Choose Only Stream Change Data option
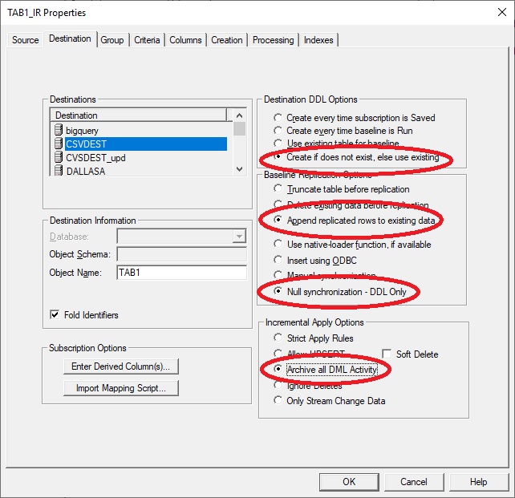The width and height of the screenshot is (515, 498). click(x=278, y=401)
